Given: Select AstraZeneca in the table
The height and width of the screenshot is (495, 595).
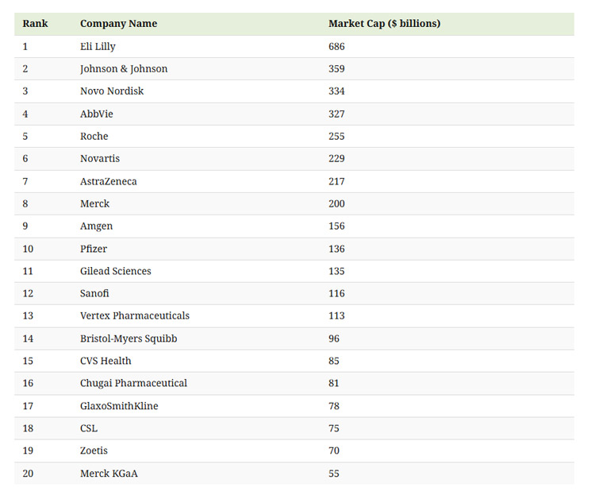Looking at the screenshot, I should point(108,182).
